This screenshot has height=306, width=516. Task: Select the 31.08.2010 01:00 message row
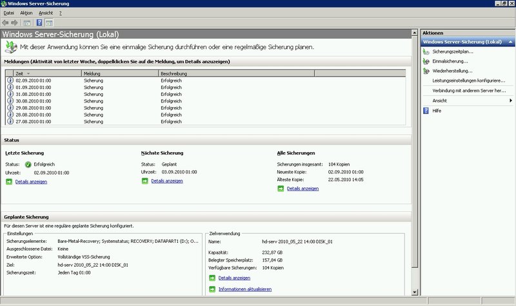tap(206, 94)
